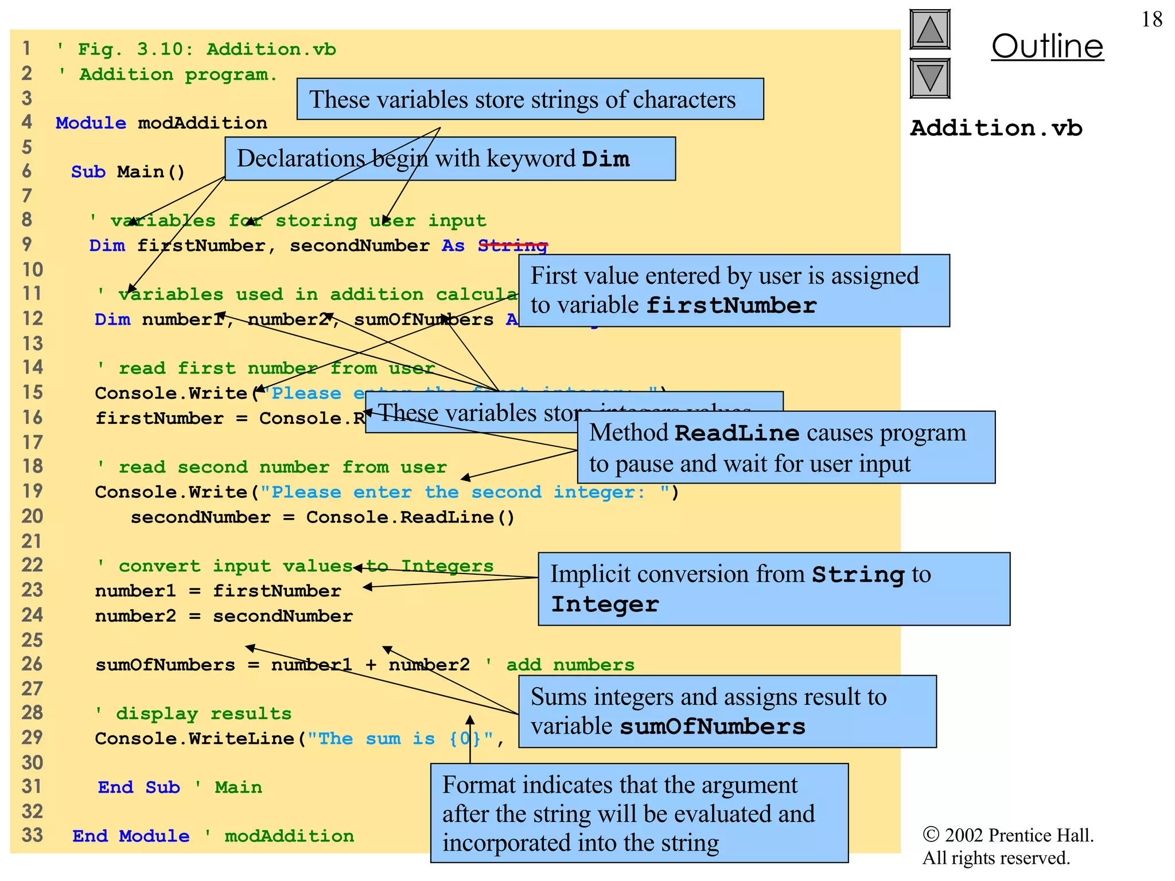The width and height of the screenshot is (1175, 881).
Task: Select the Format argument callout box
Action: (639, 813)
